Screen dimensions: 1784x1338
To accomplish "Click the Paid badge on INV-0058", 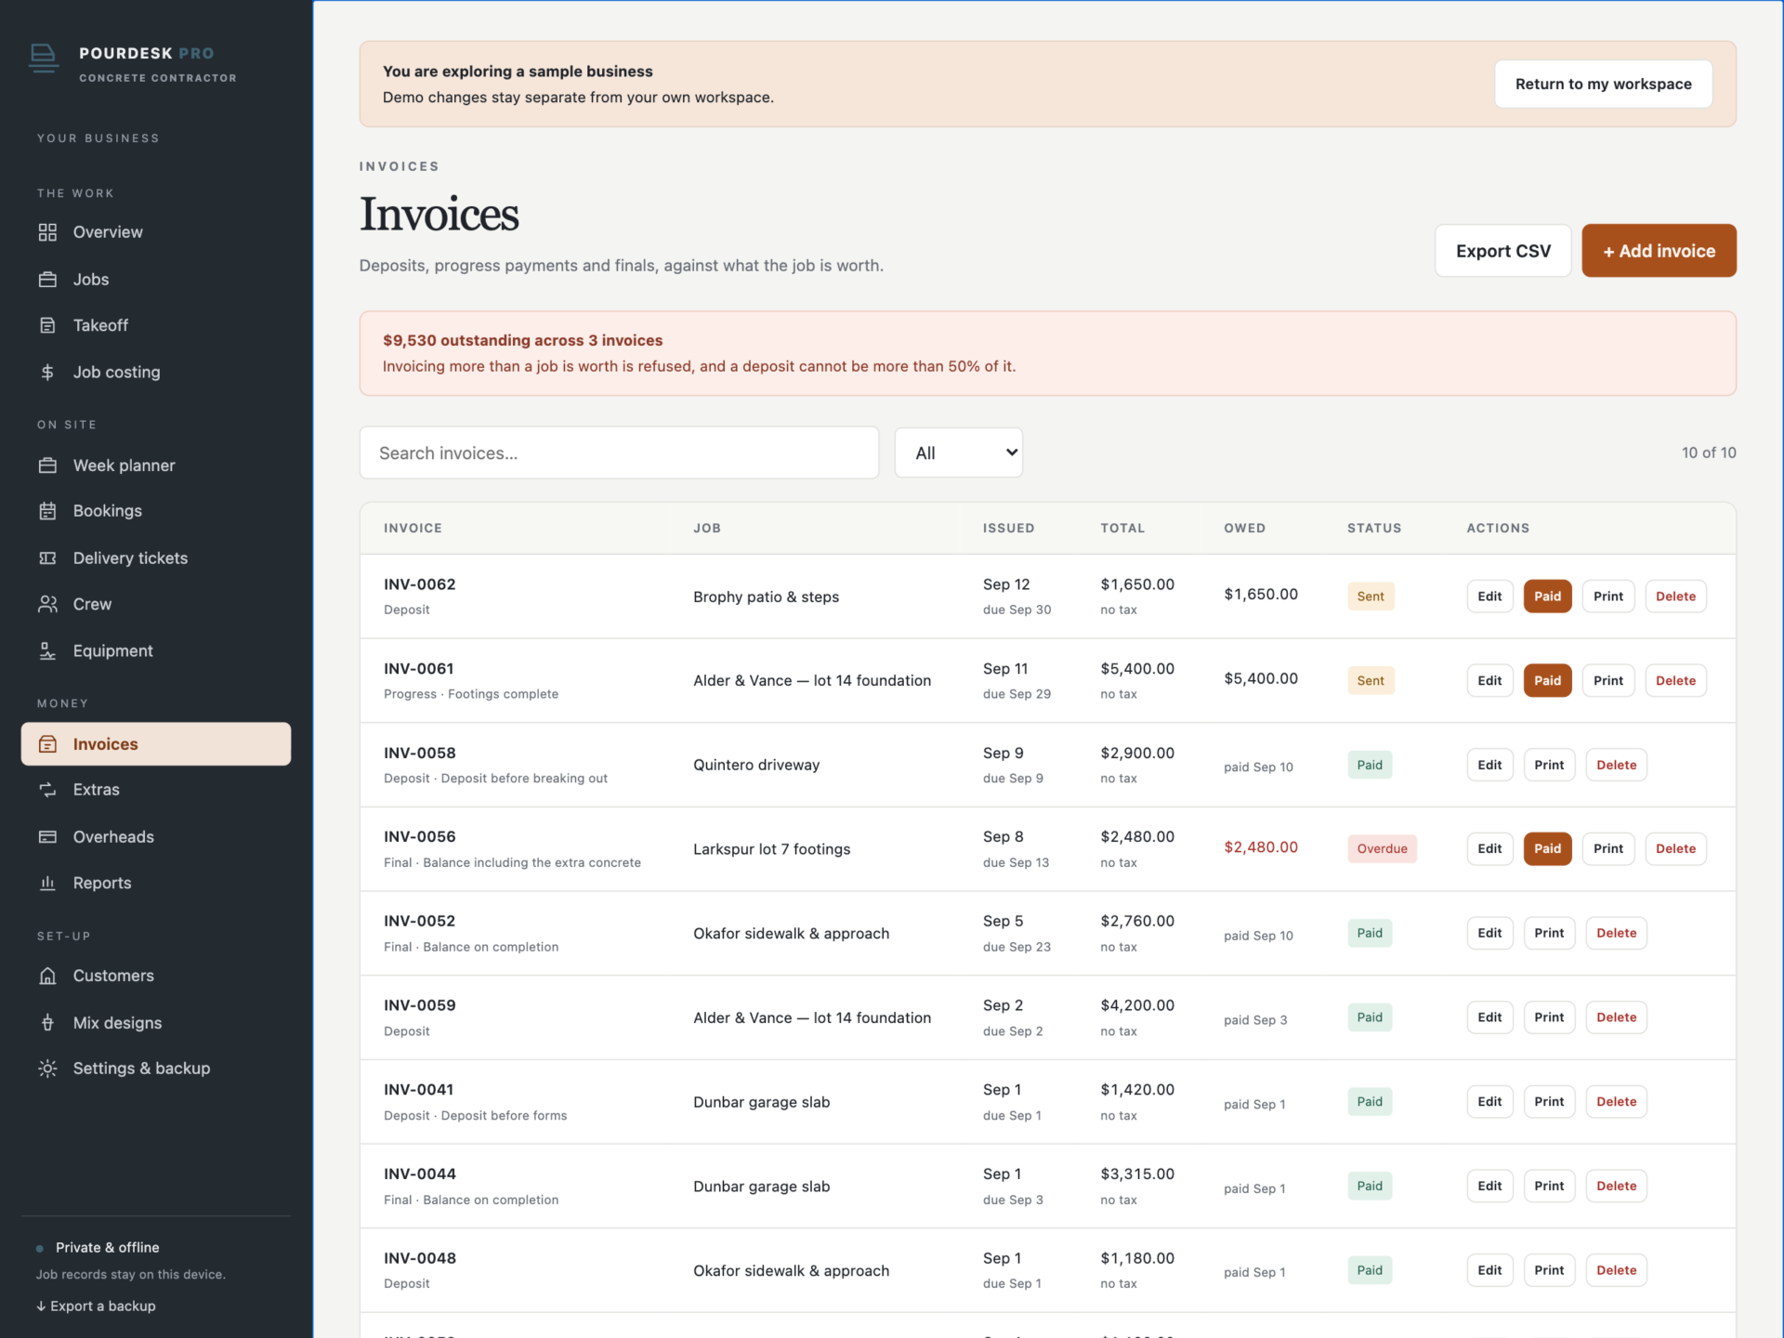I will click(x=1370, y=765).
